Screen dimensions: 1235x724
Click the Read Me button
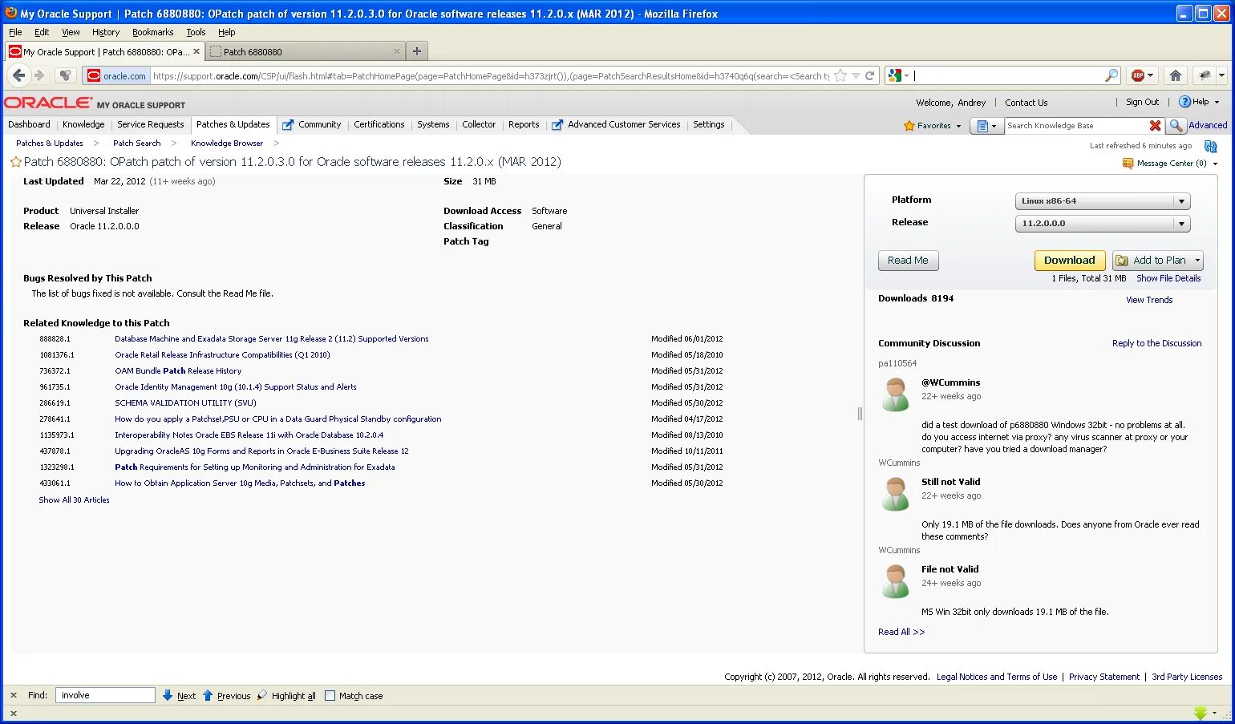click(x=908, y=261)
